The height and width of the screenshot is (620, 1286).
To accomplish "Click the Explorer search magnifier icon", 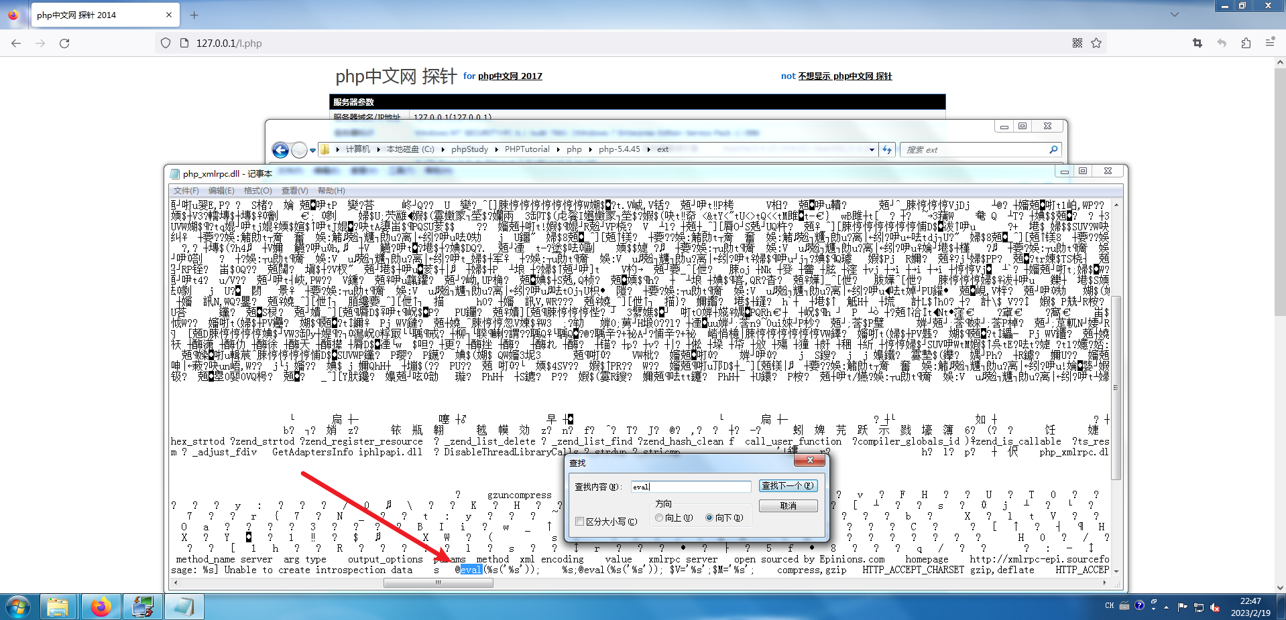I will pos(1053,150).
